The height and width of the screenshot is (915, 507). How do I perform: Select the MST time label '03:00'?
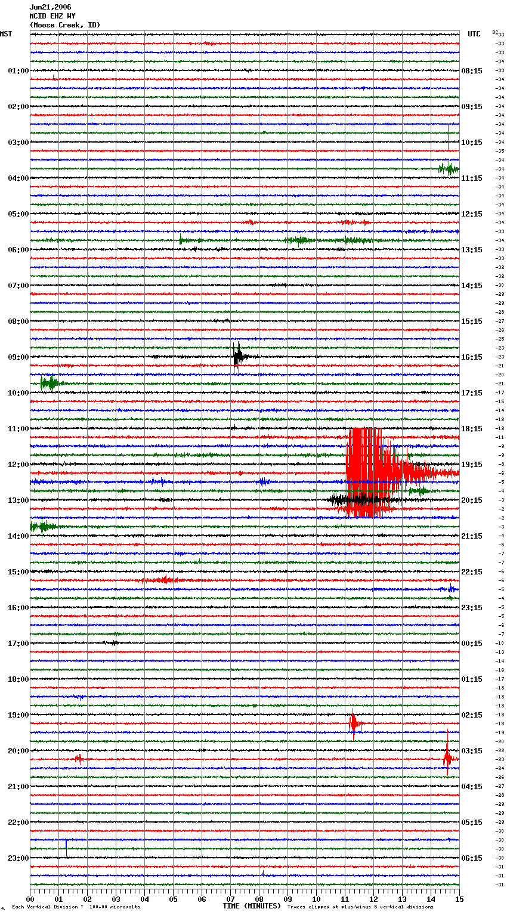tap(18, 143)
